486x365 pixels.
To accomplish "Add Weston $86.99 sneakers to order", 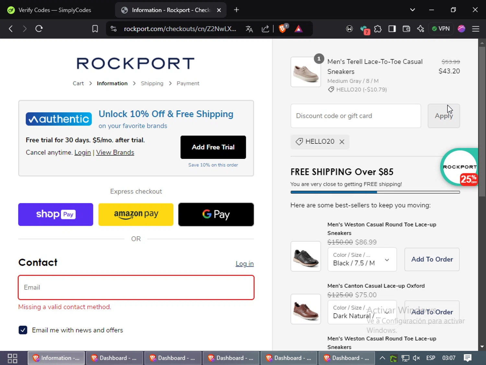I will click(432, 259).
